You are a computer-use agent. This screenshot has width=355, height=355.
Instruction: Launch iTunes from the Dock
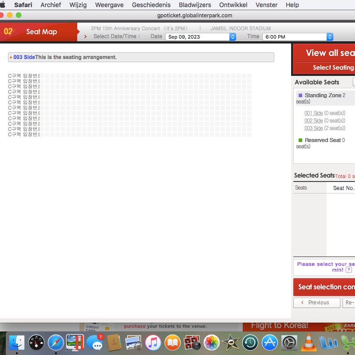click(x=153, y=342)
